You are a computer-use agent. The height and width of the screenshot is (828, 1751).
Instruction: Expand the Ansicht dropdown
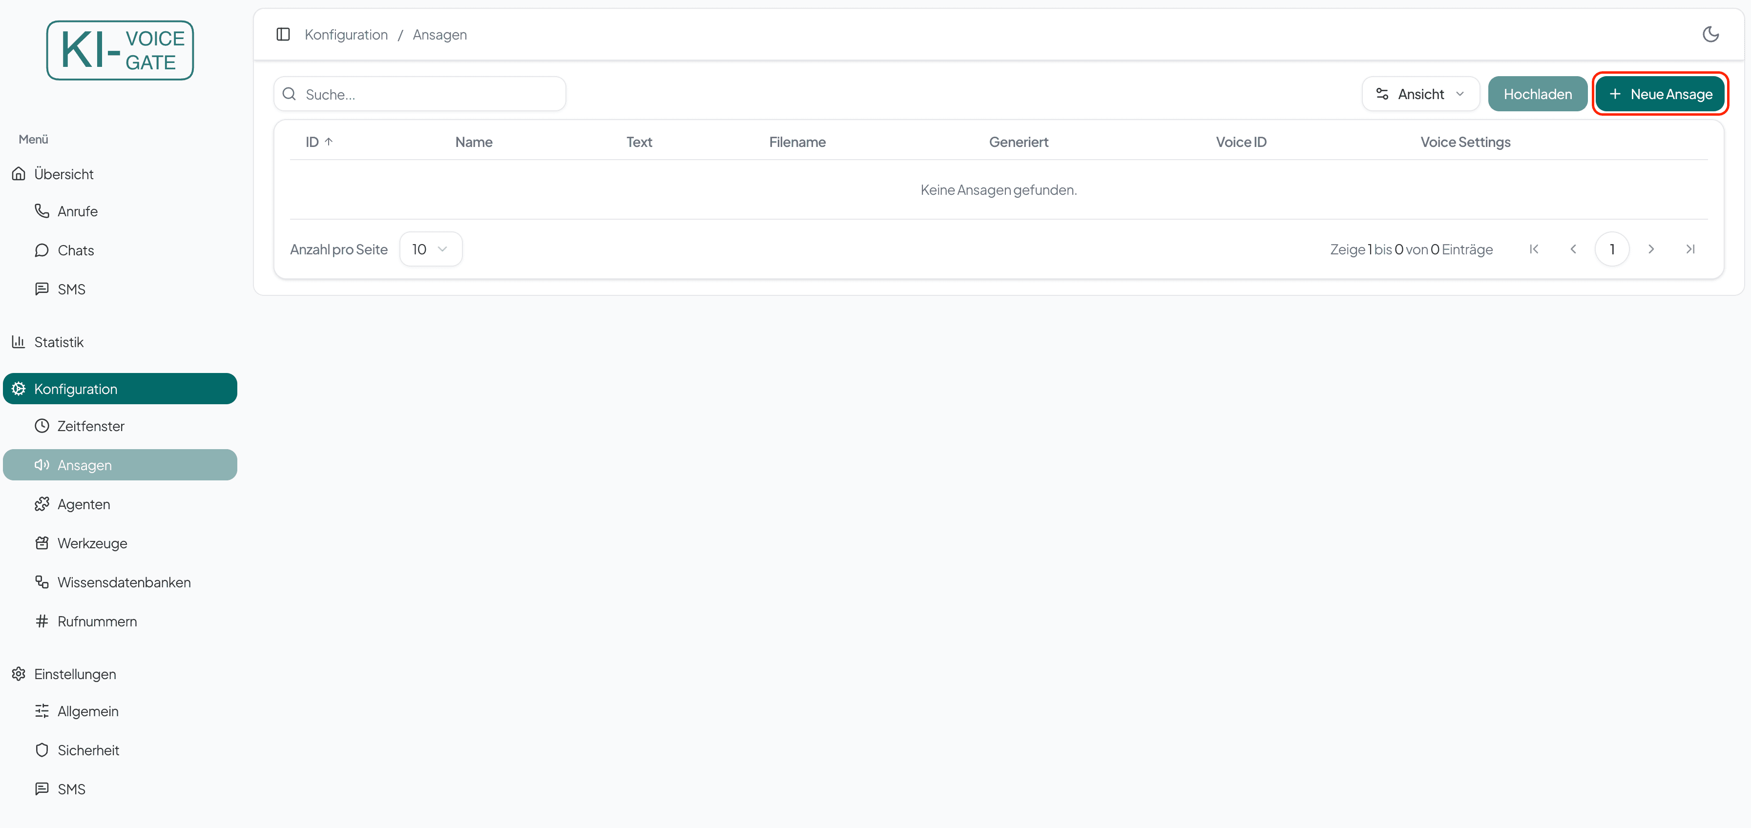pyautogui.click(x=1420, y=94)
